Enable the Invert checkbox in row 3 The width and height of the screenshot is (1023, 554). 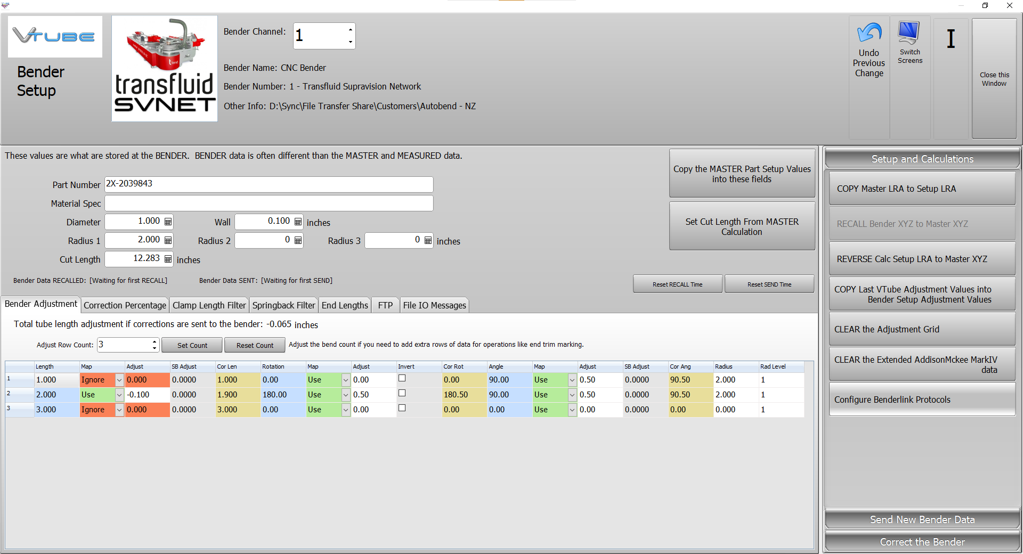click(x=402, y=408)
